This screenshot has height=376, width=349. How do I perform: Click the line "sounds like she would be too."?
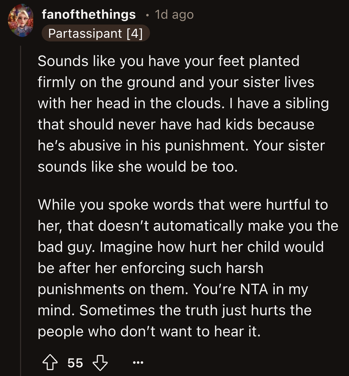click(x=138, y=167)
